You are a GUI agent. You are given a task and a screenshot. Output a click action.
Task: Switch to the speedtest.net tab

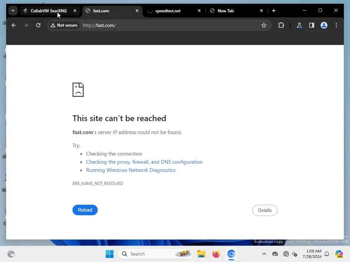tap(175, 11)
